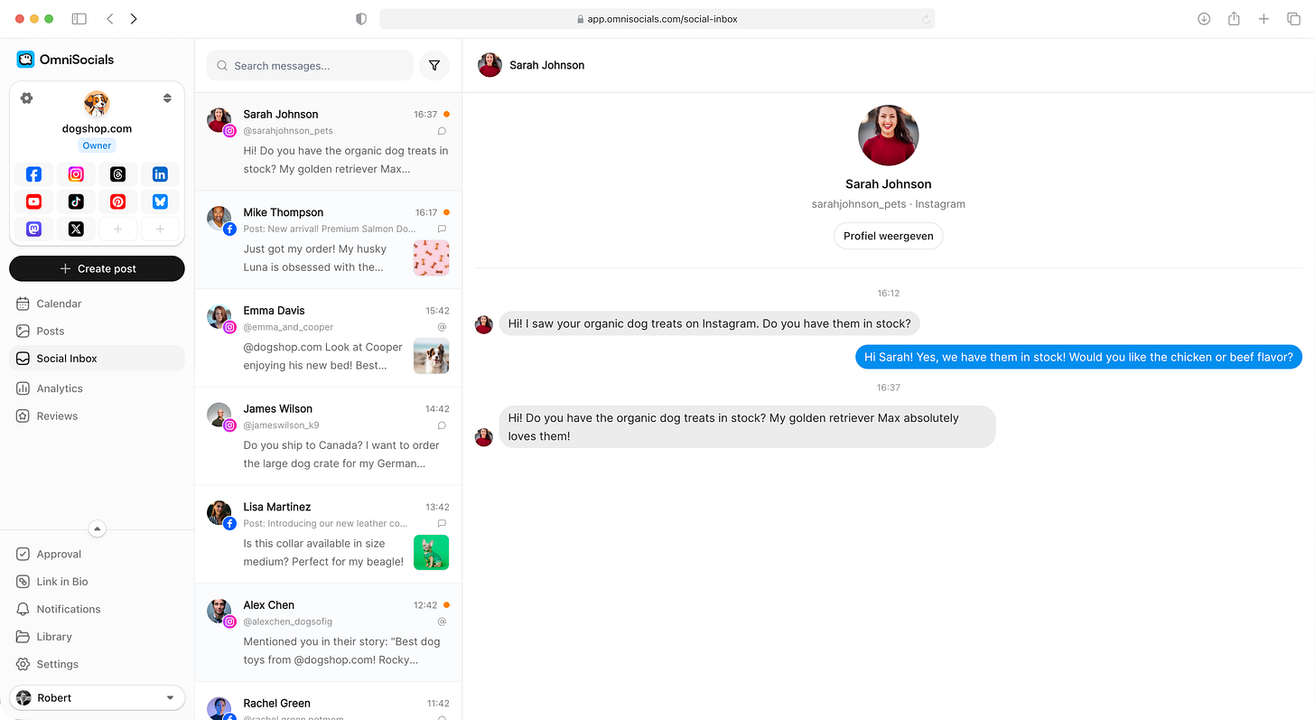Go back with Safari back arrow

[x=109, y=18]
